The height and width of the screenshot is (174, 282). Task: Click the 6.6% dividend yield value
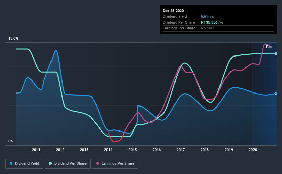pyautogui.click(x=205, y=16)
